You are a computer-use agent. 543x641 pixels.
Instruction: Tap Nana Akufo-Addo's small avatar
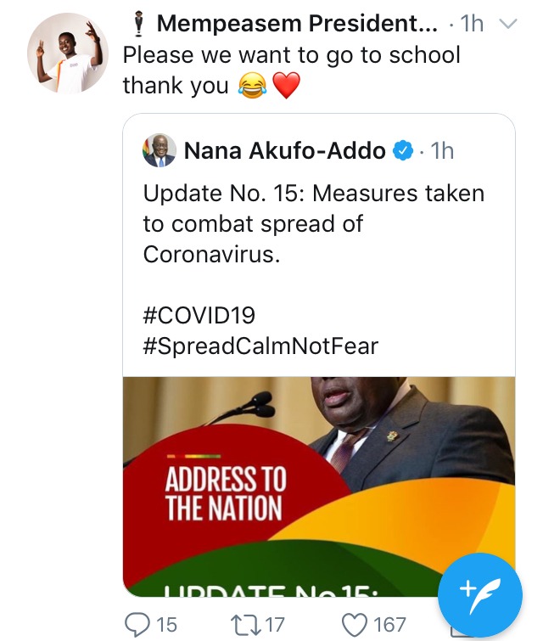point(160,152)
